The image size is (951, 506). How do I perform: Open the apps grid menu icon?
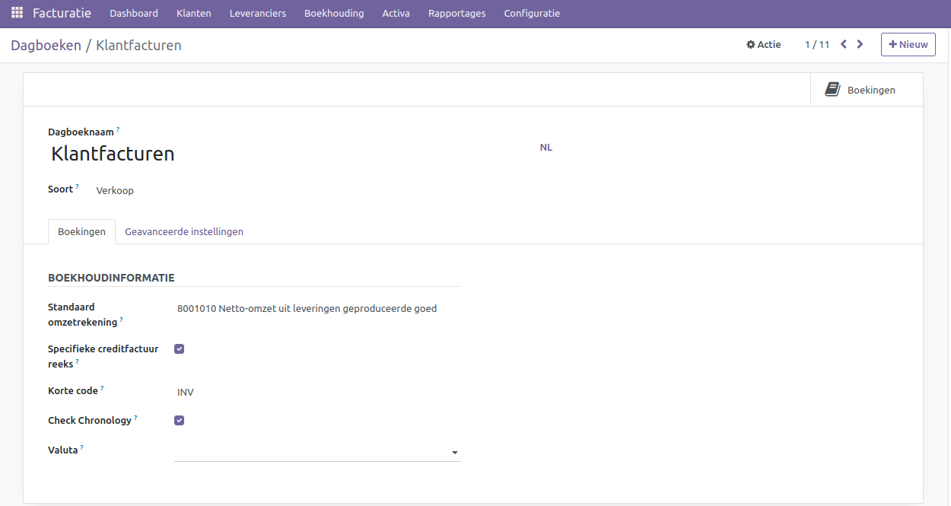pyautogui.click(x=17, y=13)
